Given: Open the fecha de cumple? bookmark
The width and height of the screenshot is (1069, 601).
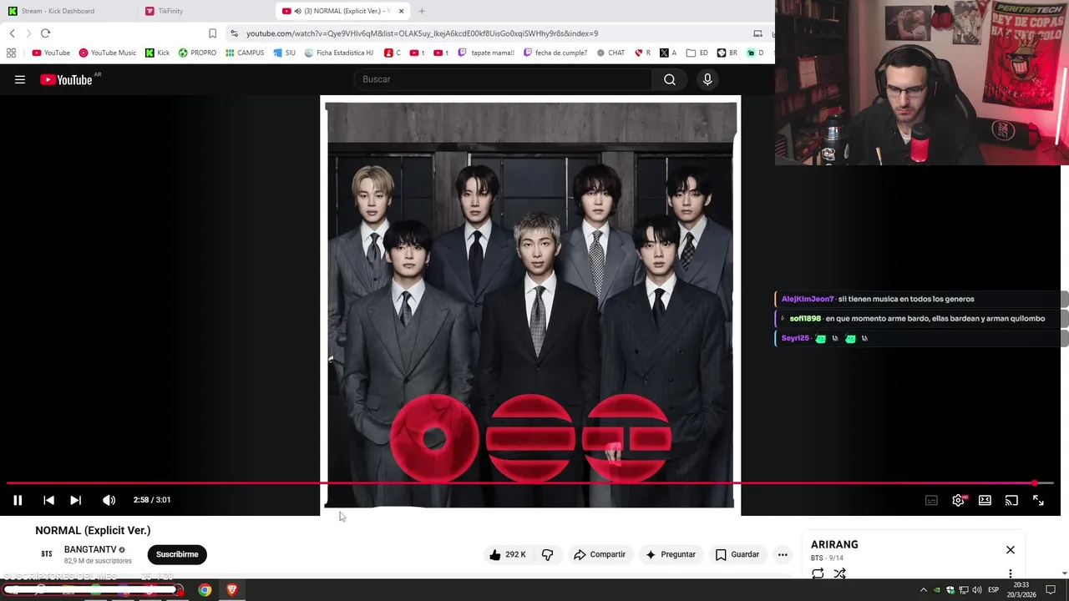Looking at the screenshot, I should pyautogui.click(x=555, y=53).
